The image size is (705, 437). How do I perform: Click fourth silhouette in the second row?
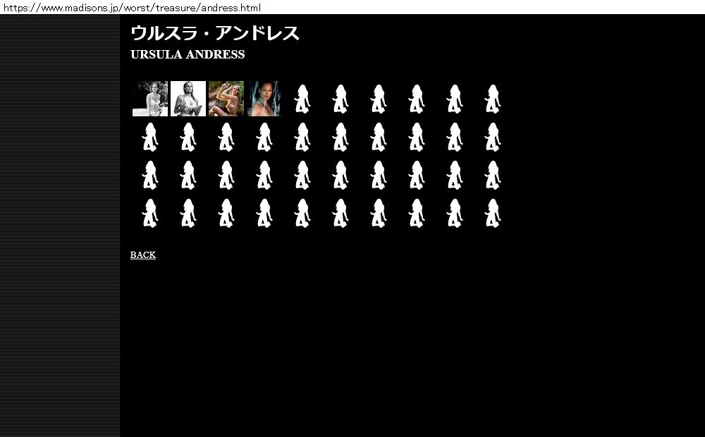(x=264, y=137)
